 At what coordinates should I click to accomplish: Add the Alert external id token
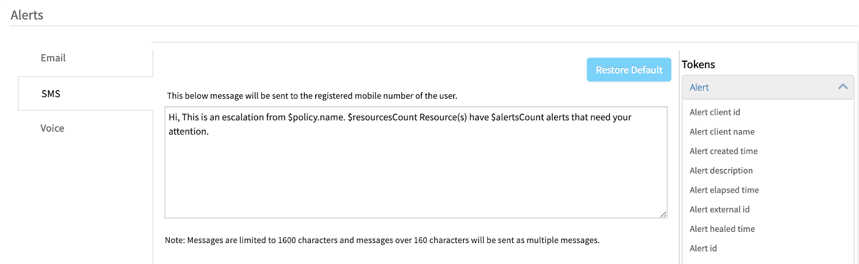coord(719,209)
